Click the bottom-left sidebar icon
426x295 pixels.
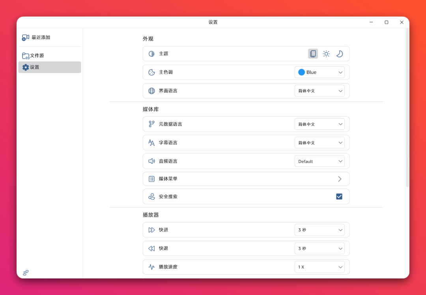pos(26,273)
